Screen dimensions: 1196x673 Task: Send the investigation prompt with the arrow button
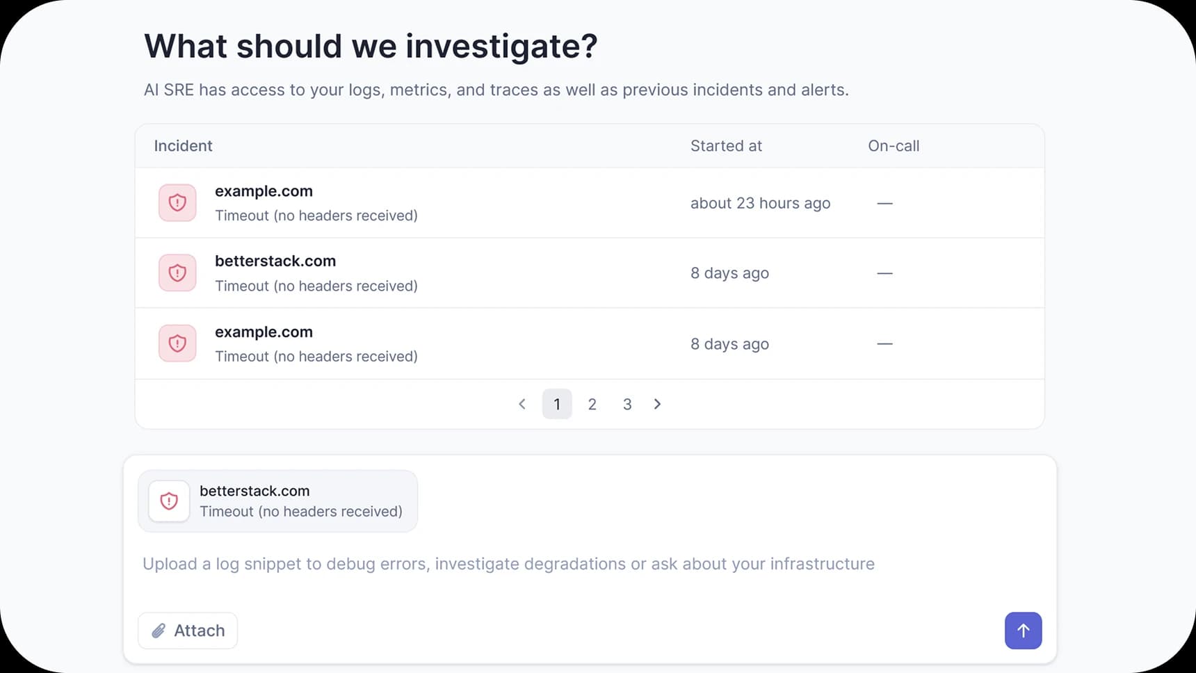pos(1023,631)
